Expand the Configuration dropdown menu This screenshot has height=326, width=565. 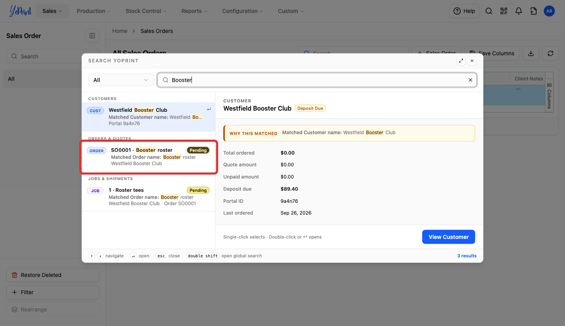click(x=242, y=11)
